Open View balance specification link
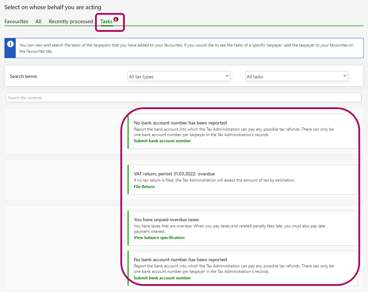368x292 pixels. (x=159, y=238)
